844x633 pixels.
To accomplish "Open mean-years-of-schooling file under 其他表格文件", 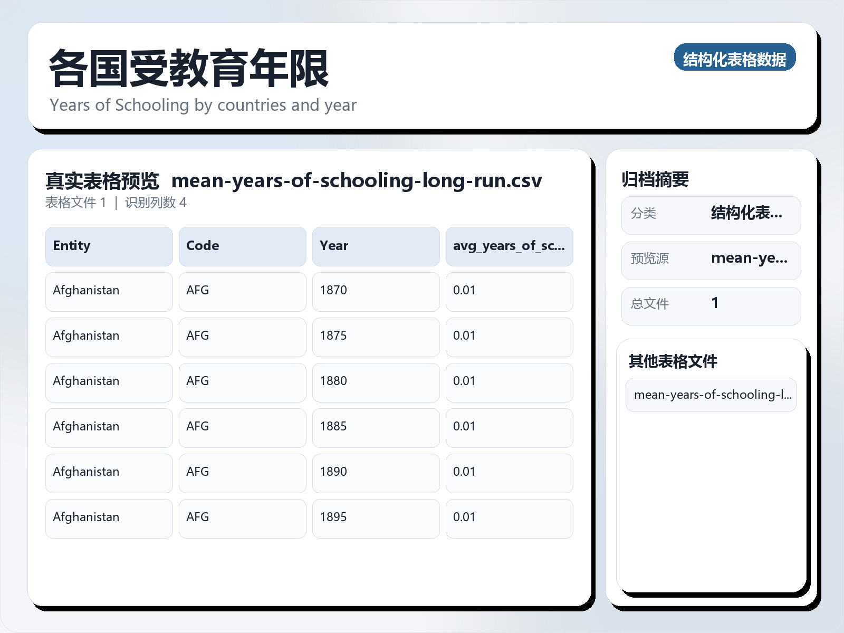I will [711, 395].
